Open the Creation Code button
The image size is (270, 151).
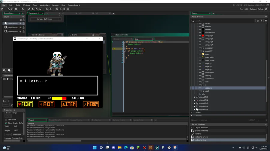coord(18,135)
